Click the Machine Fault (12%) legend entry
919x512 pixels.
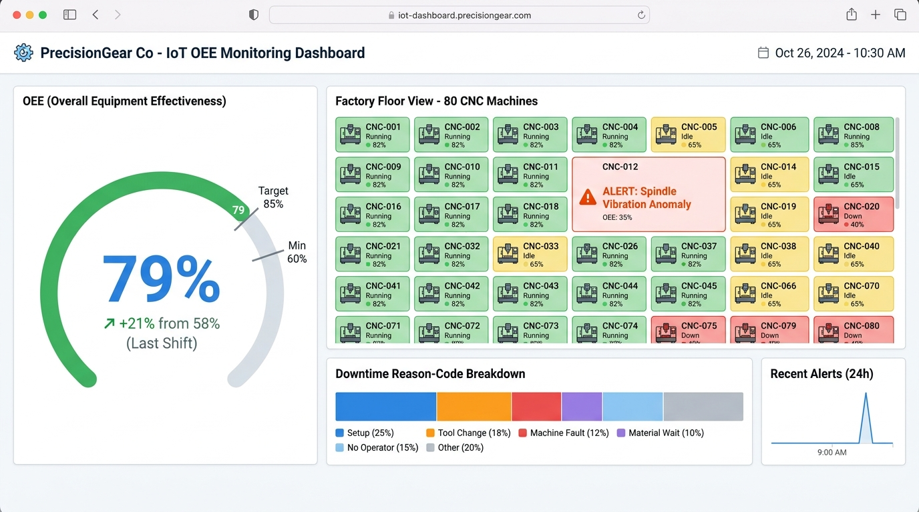point(564,433)
